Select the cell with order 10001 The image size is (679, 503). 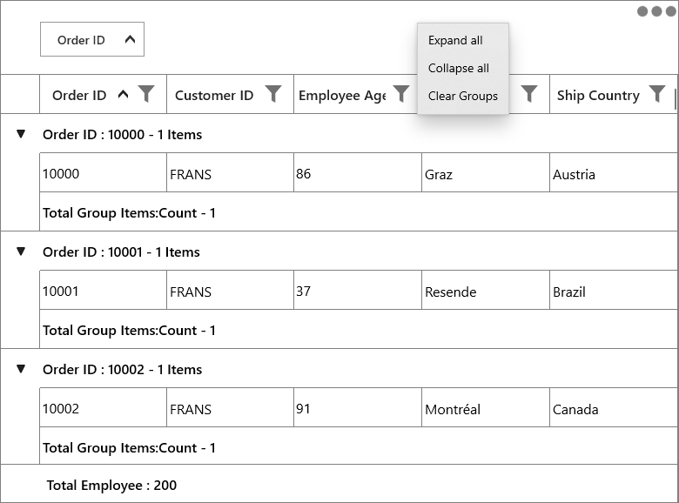pos(103,290)
